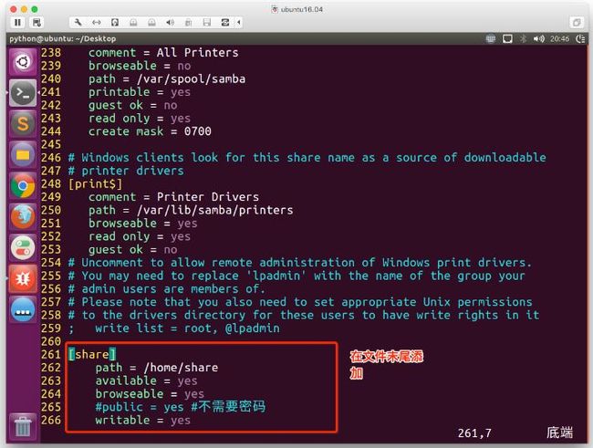Image resolution: width=593 pixels, height=448 pixels.
Task: Launch Google Chrome from the launcher
Action: click(23, 186)
